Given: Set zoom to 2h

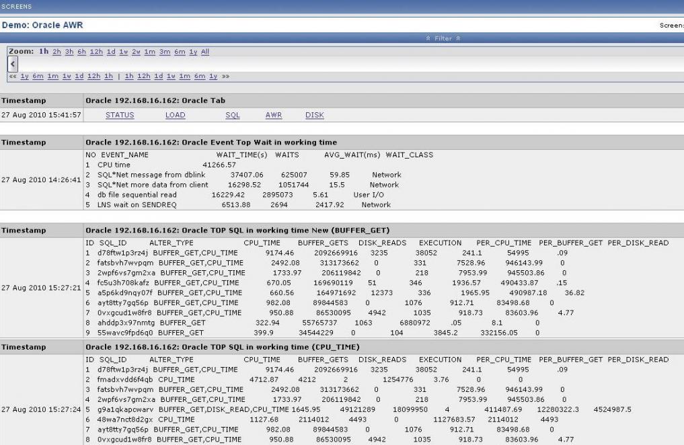Looking at the screenshot, I should click(x=56, y=52).
